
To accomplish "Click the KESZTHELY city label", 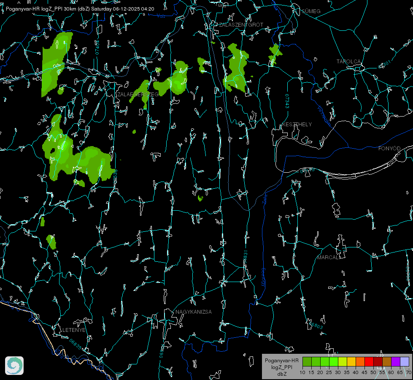I will pos(297,125).
